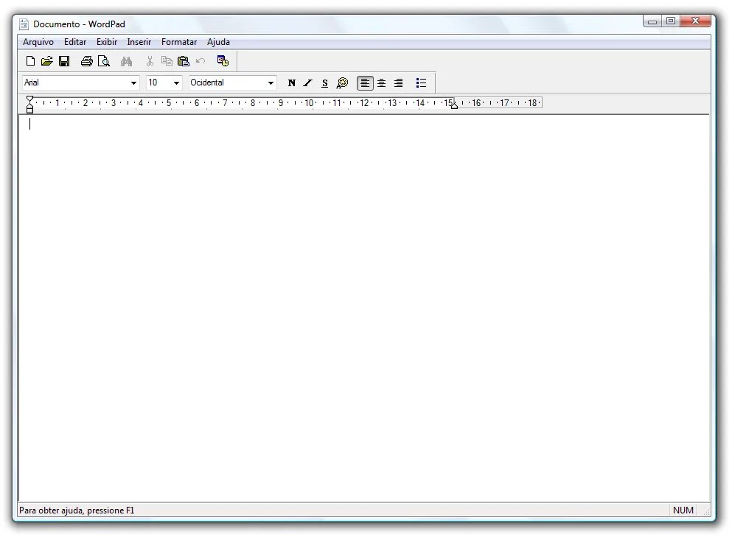Toggle bold with the N button
The width and height of the screenshot is (732, 537).
[292, 83]
